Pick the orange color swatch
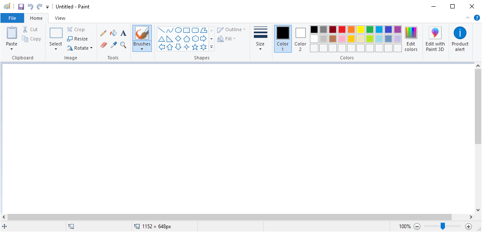The width and height of the screenshot is (482, 232). (x=351, y=29)
